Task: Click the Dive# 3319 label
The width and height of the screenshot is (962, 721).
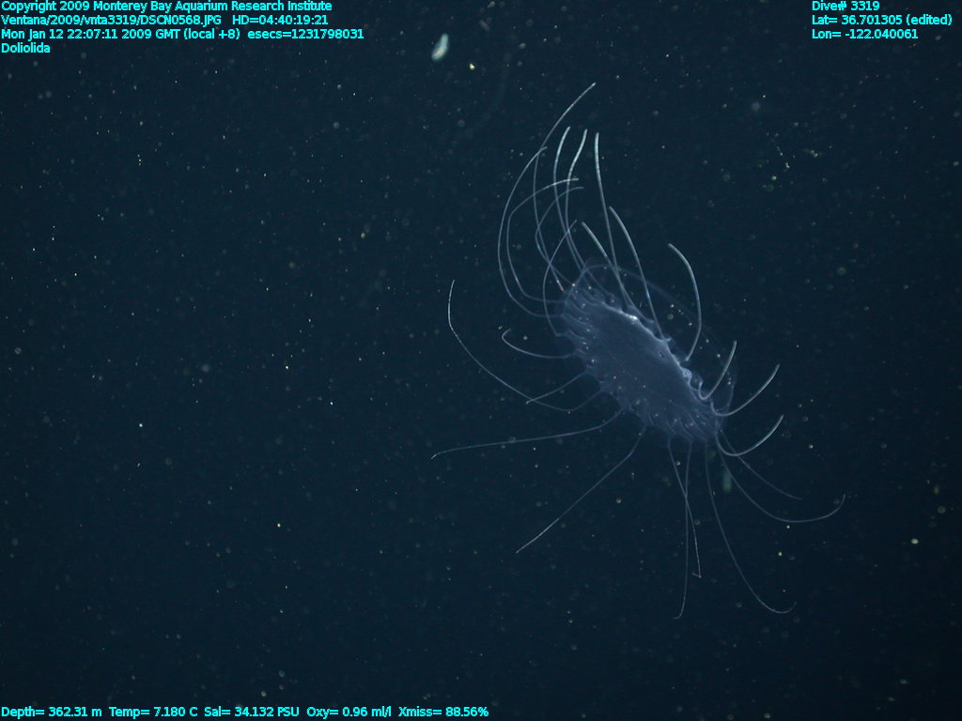Action: (x=846, y=7)
